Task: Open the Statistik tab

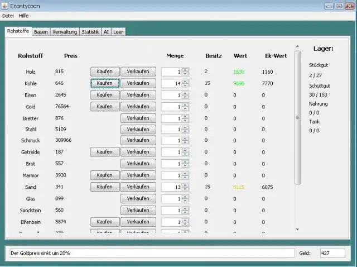Action: coord(90,32)
